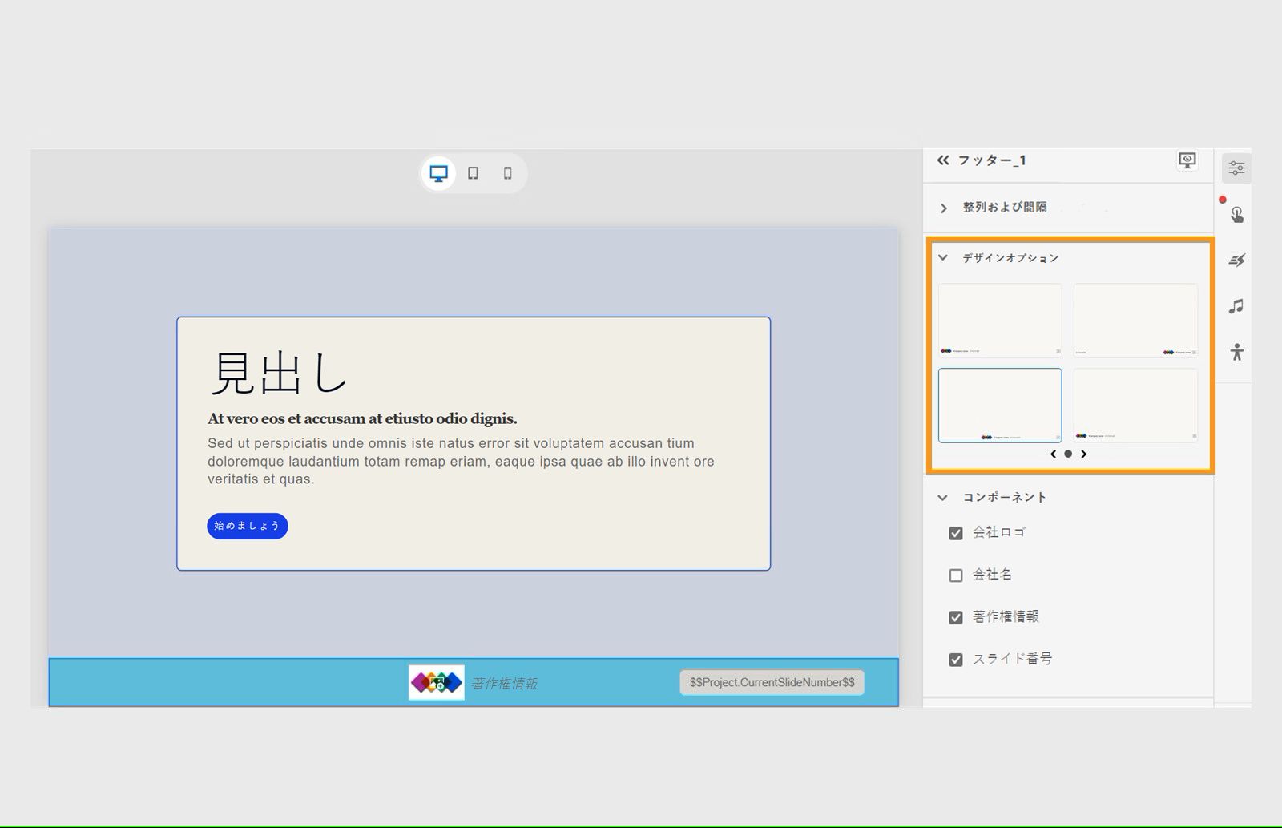Select the company logo image in footer
This screenshot has height=828, width=1282.
click(436, 682)
